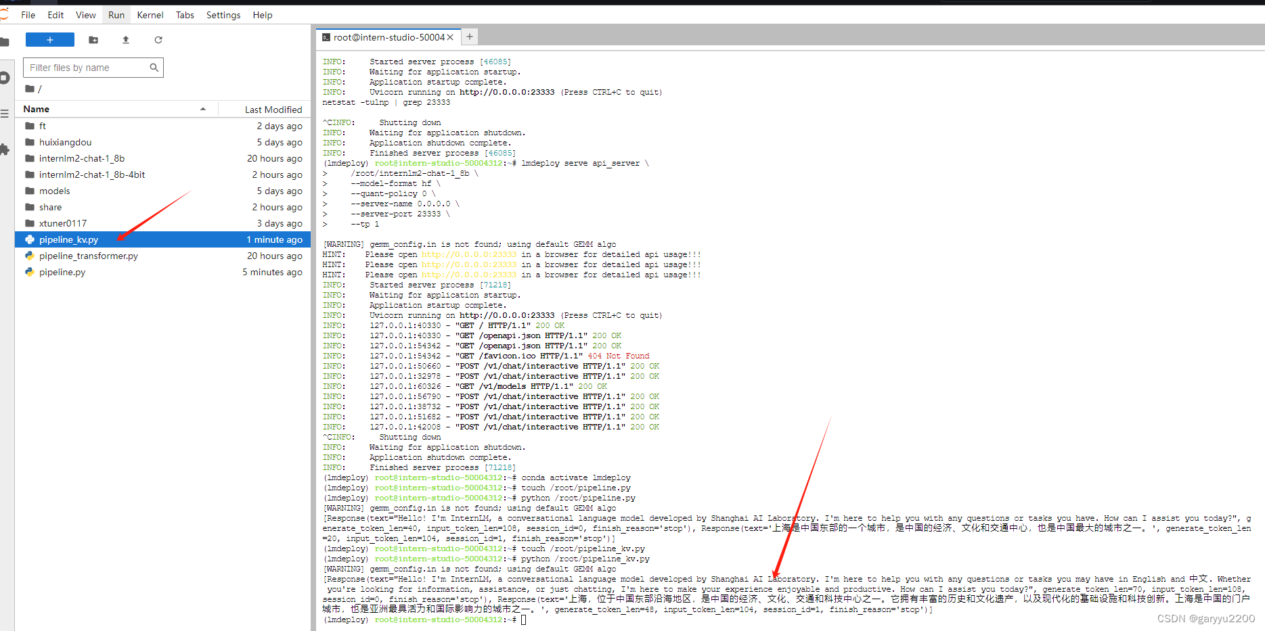Click the terminal command prompt cursor
The height and width of the screenshot is (631, 1265).
point(523,620)
